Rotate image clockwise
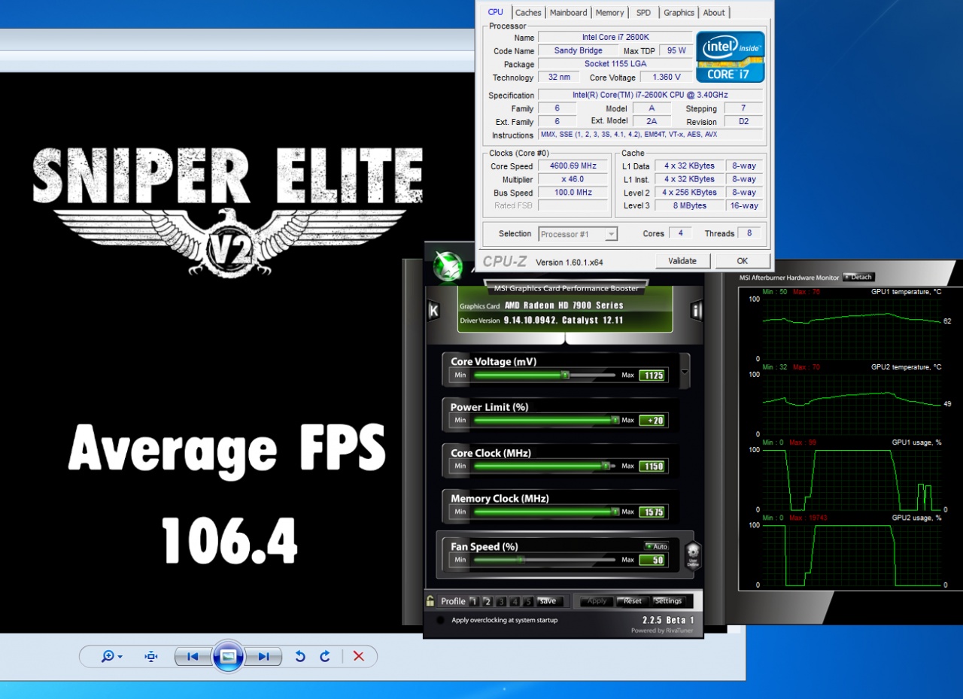 point(325,657)
